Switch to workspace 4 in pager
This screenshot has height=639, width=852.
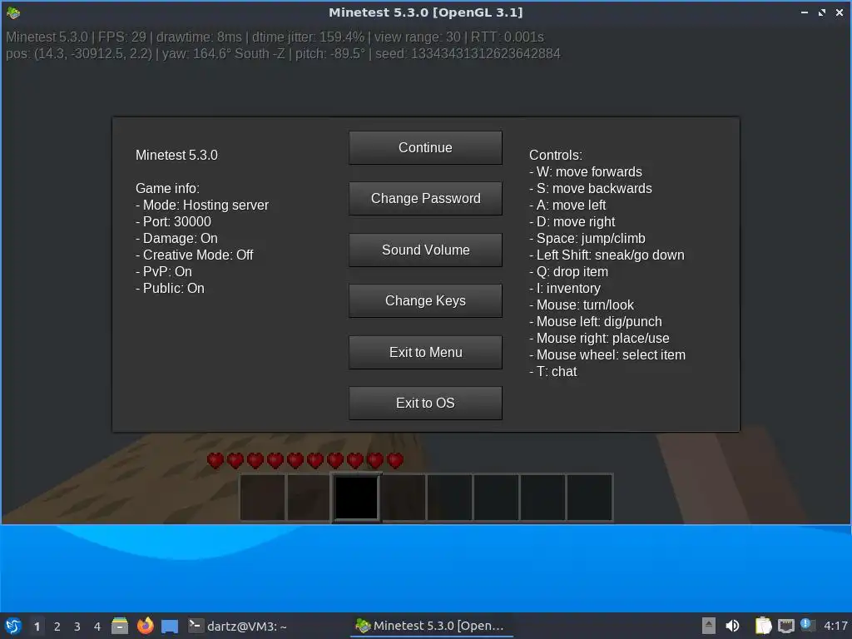point(97,627)
